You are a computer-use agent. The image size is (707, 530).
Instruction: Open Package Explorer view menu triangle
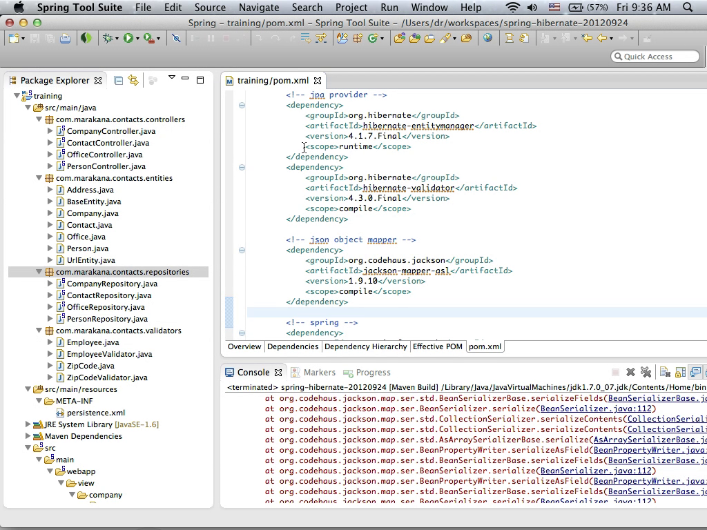click(172, 77)
